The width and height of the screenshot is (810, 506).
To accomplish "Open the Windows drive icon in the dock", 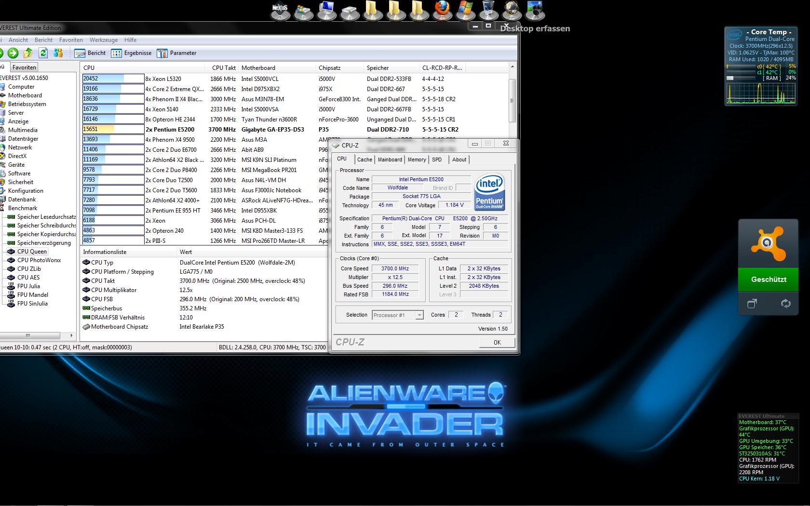I will [303, 11].
